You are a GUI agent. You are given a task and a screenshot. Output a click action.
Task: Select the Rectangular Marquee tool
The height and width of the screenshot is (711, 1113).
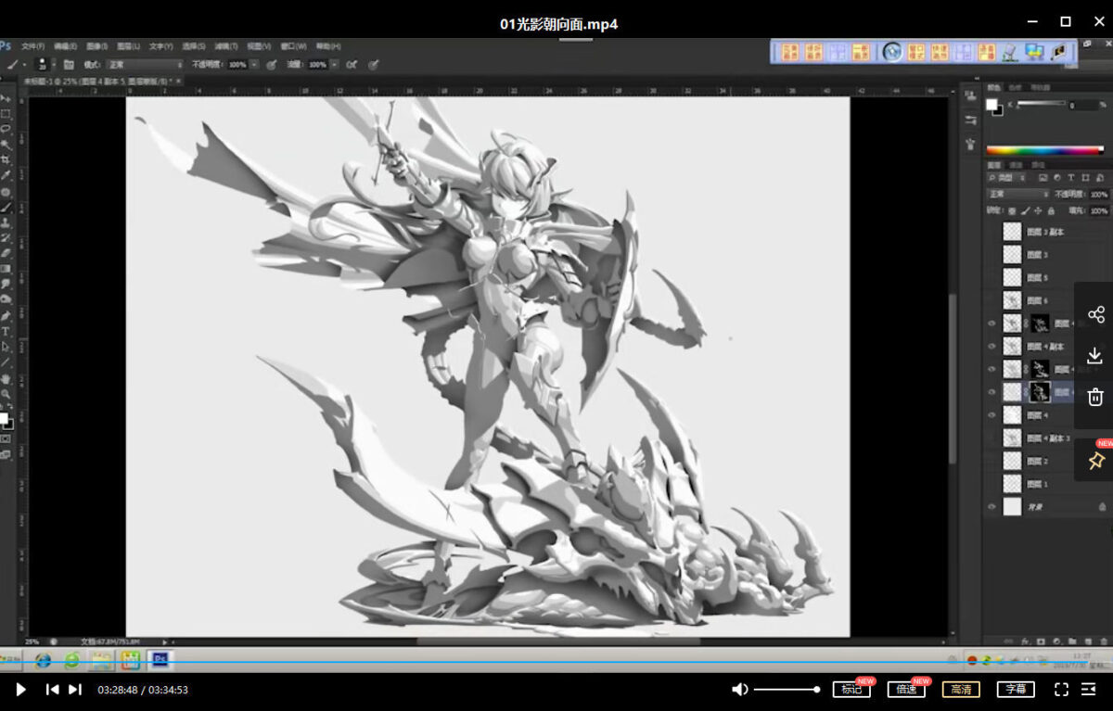[x=6, y=114]
